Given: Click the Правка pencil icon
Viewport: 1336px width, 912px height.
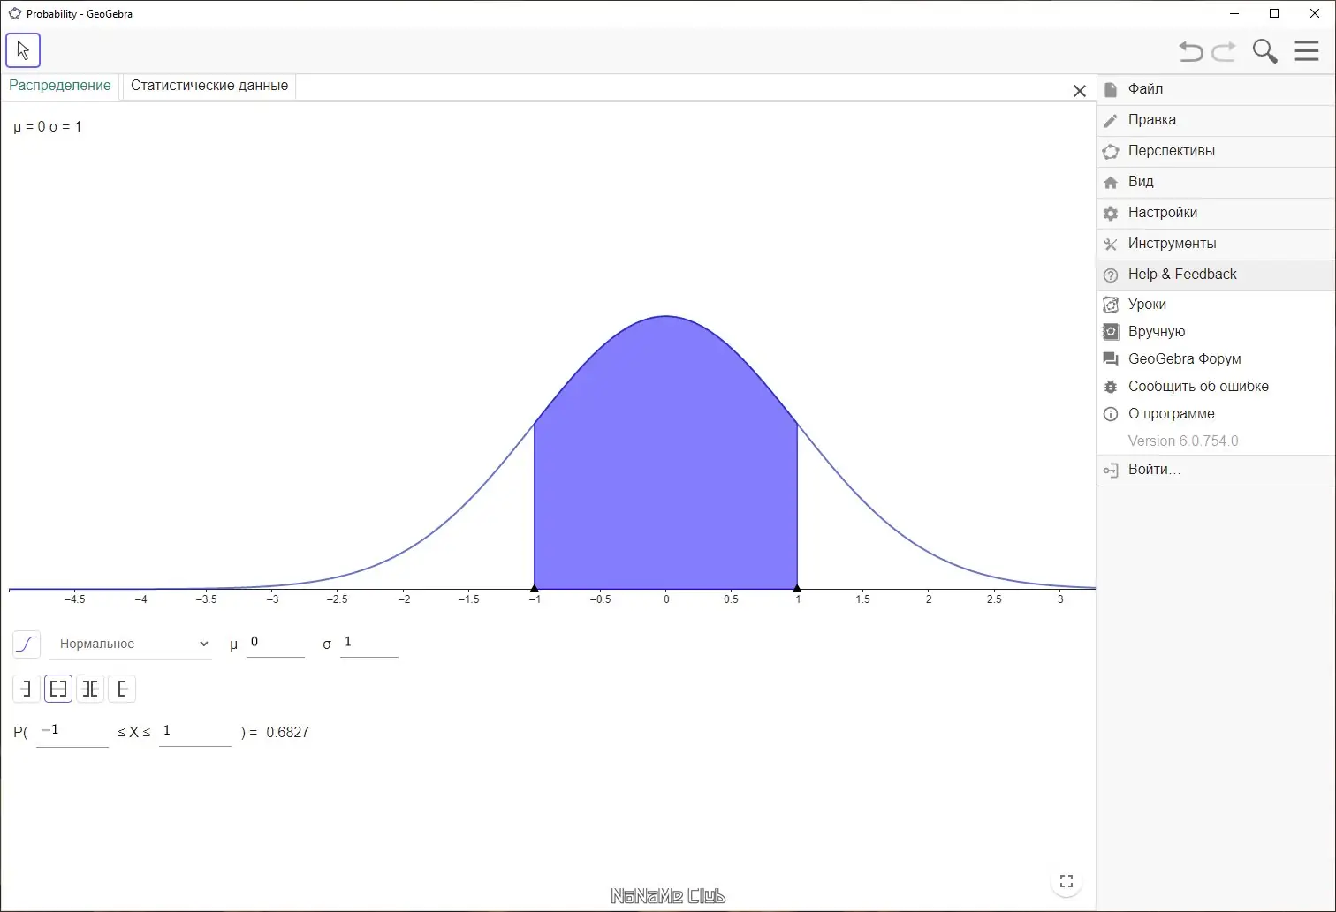Looking at the screenshot, I should coord(1111,120).
